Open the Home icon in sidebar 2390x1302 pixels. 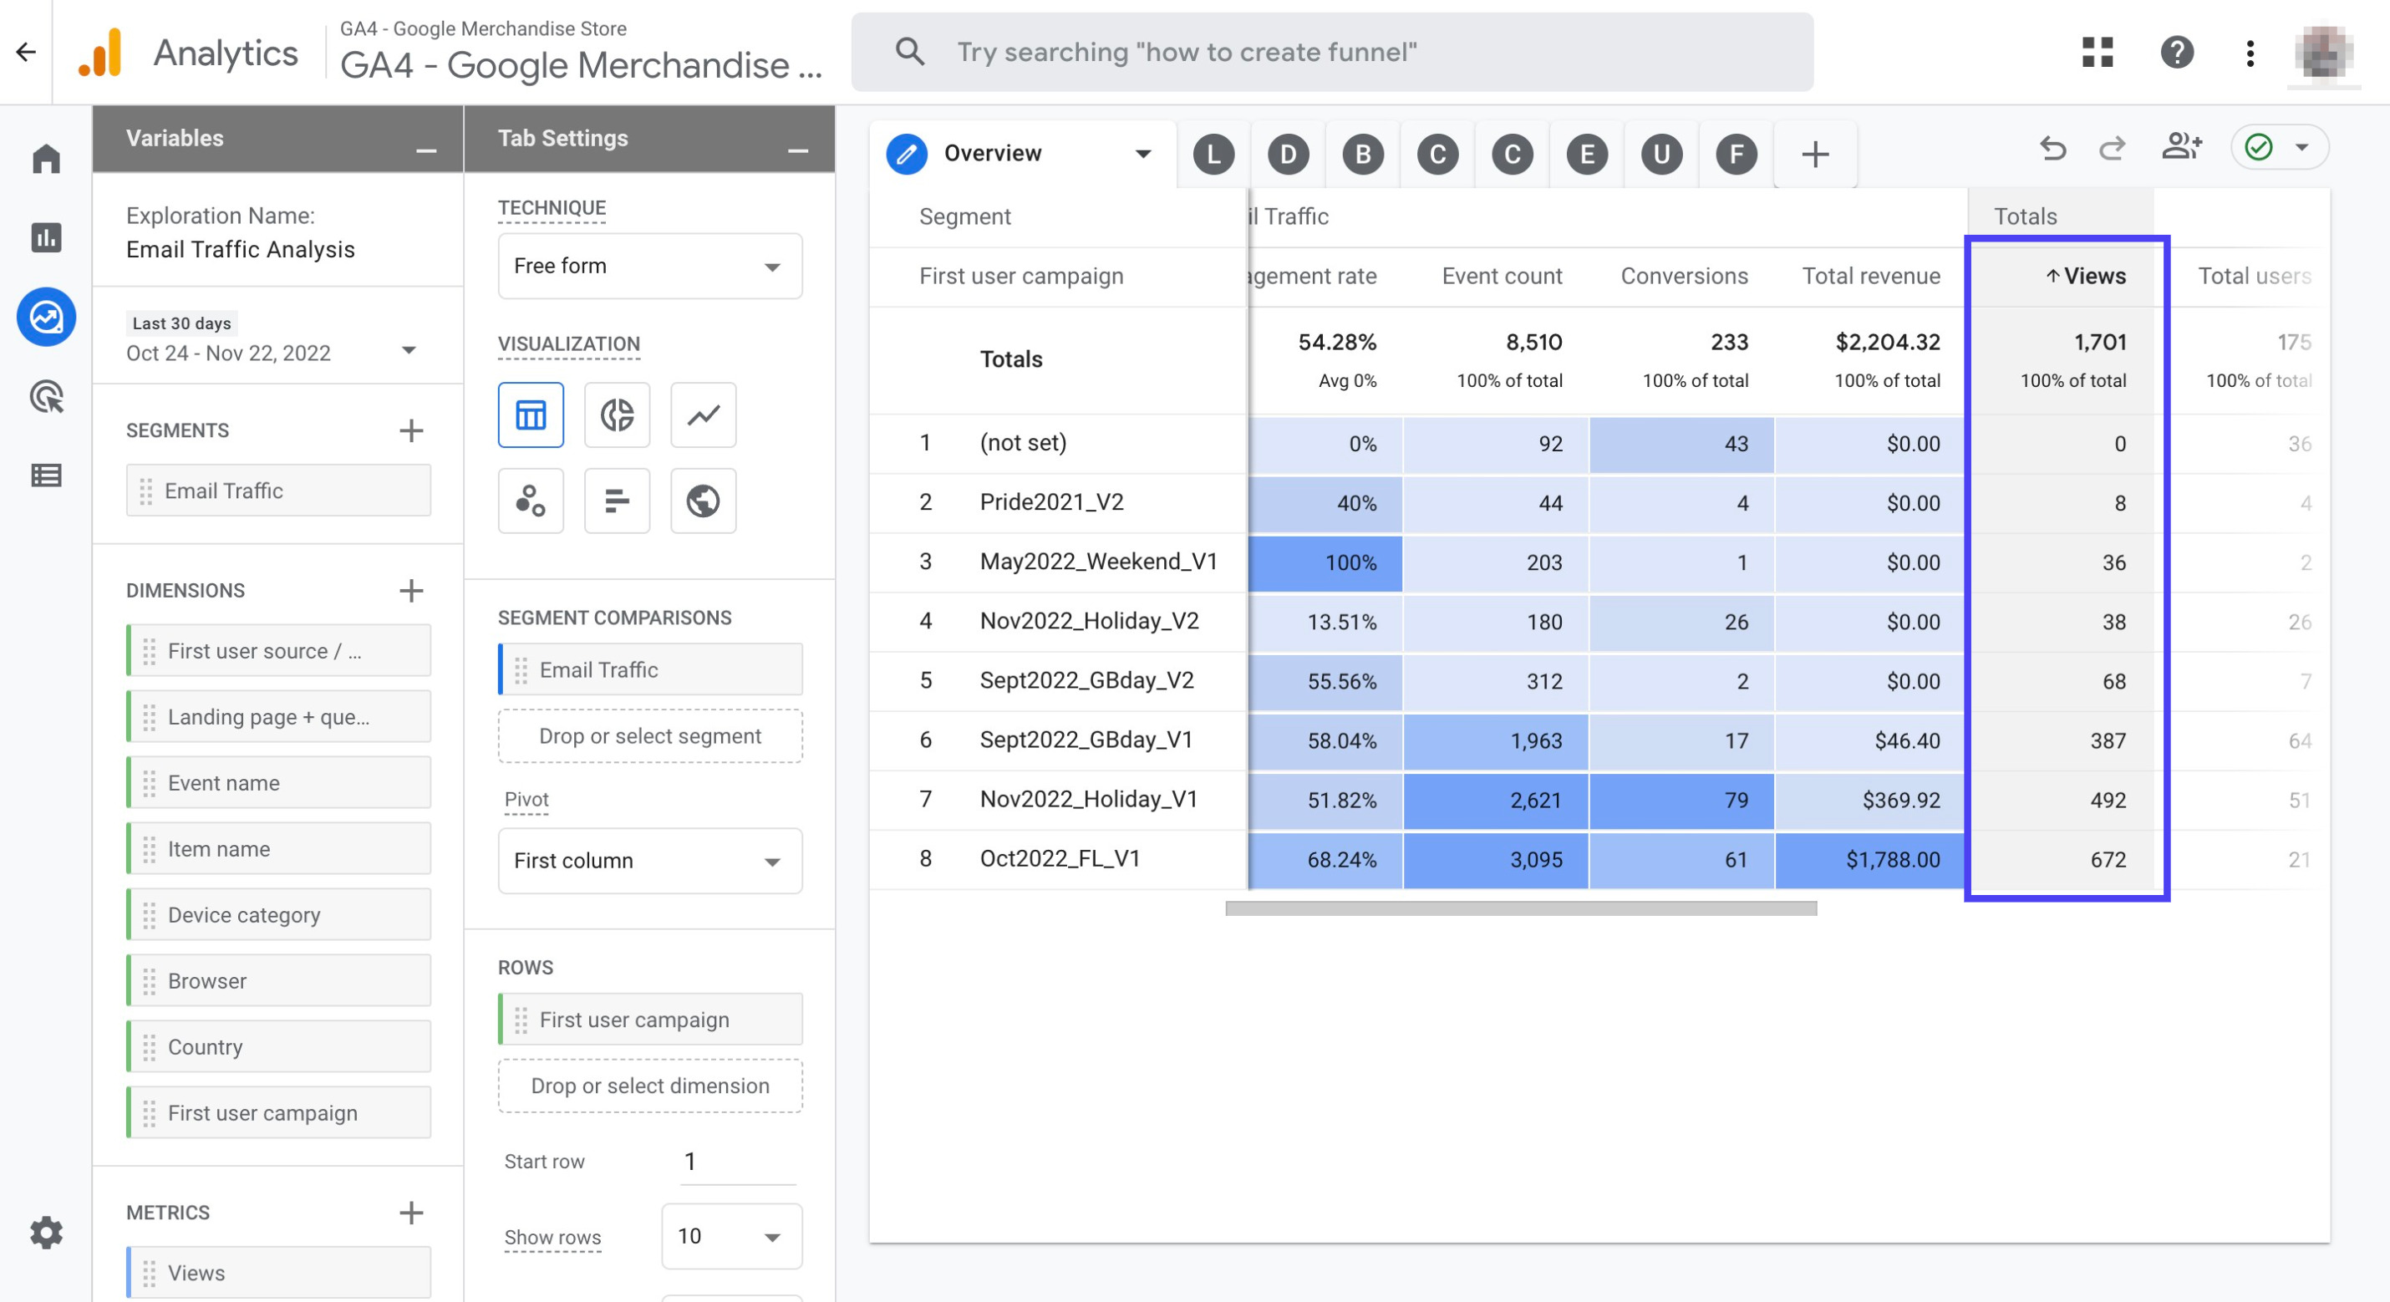click(x=47, y=159)
